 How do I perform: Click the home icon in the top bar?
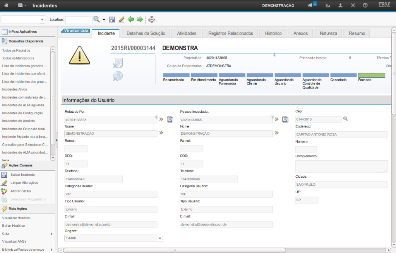pos(6,6)
